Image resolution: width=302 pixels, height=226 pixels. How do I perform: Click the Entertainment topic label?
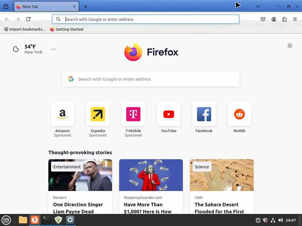click(67, 167)
